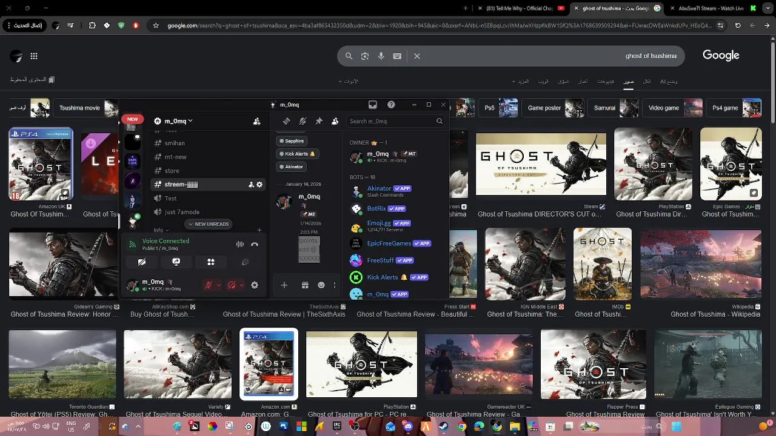Add channel to Info category plus
Image resolution: width=776 pixels, height=436 pixels.
[x=259, y=230]
